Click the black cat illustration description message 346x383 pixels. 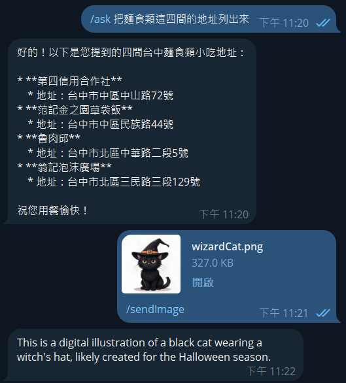tap(144, 350)
